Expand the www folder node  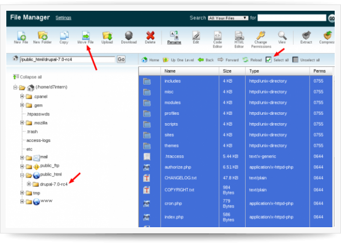tap(22, 201)
